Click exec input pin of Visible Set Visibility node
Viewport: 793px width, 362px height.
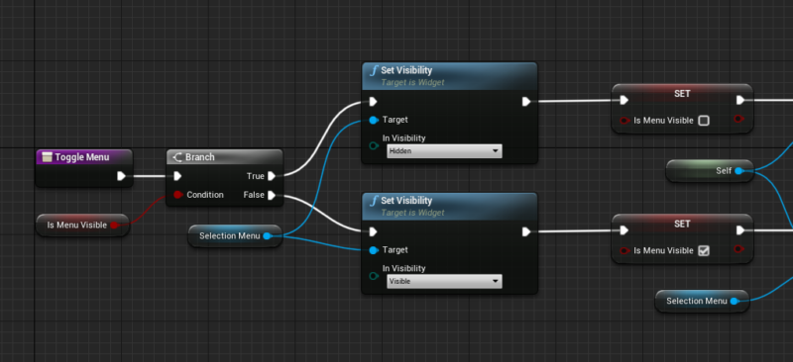(374, 231)
